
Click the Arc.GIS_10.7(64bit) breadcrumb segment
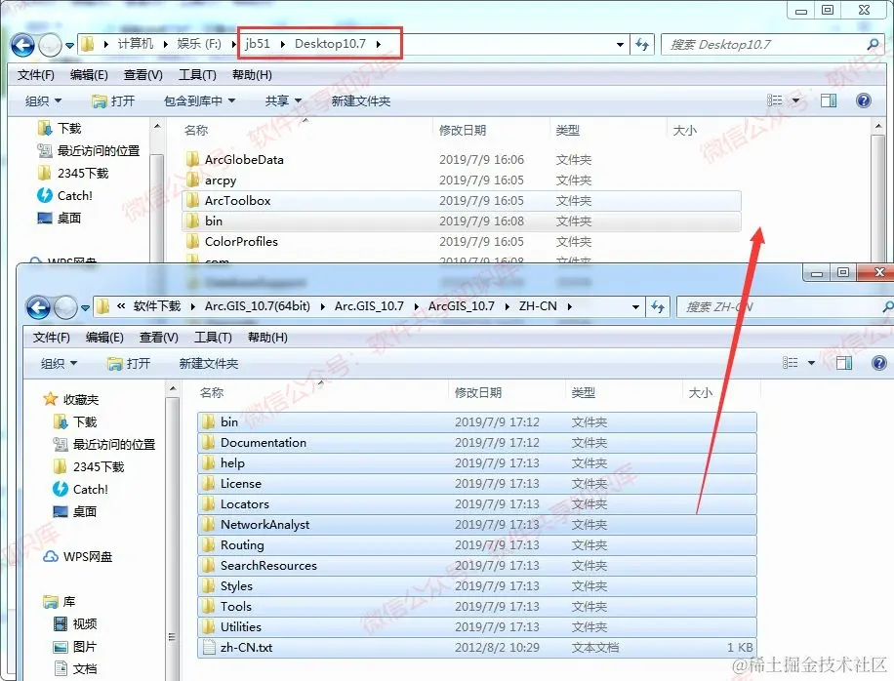point(257,306)
